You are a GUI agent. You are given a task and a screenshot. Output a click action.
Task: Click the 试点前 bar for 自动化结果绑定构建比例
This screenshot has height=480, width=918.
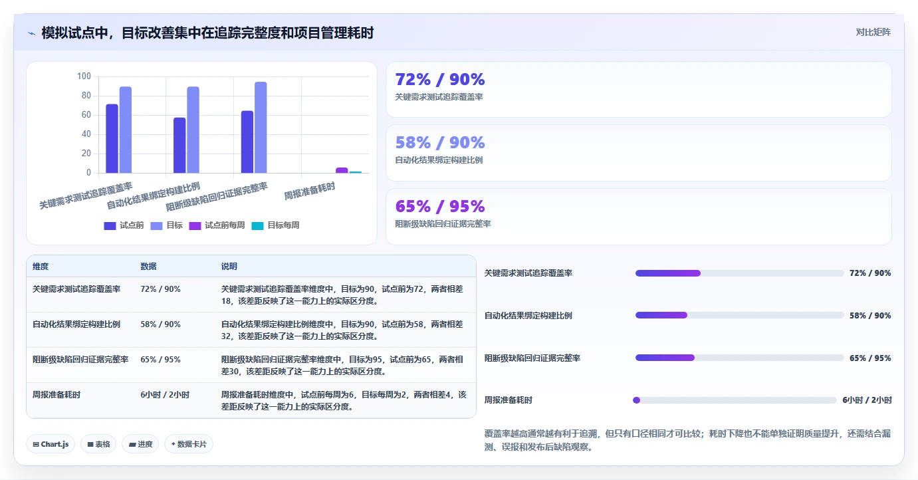tap(179, 146)
